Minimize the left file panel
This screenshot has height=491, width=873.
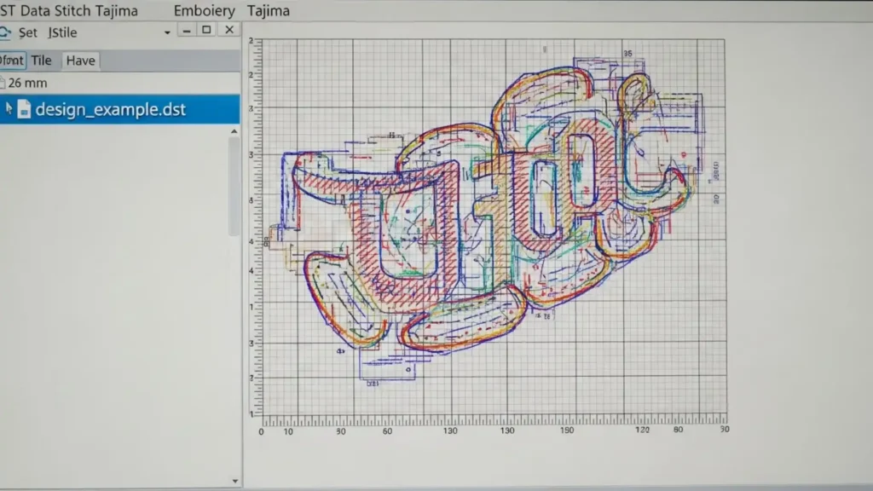(187, 30)
